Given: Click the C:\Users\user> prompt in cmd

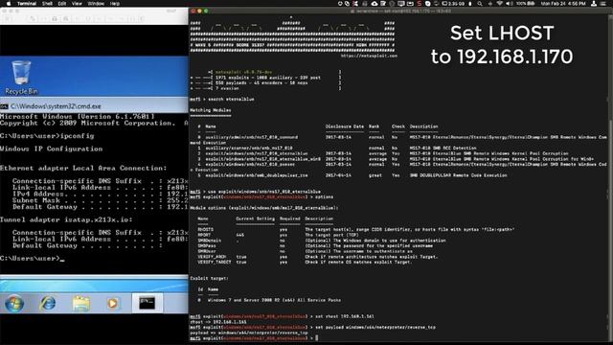Looking at the screenshot, I should tap(31, 258).
